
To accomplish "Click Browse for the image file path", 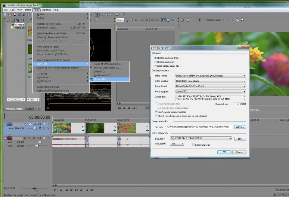I will (240, 127).
